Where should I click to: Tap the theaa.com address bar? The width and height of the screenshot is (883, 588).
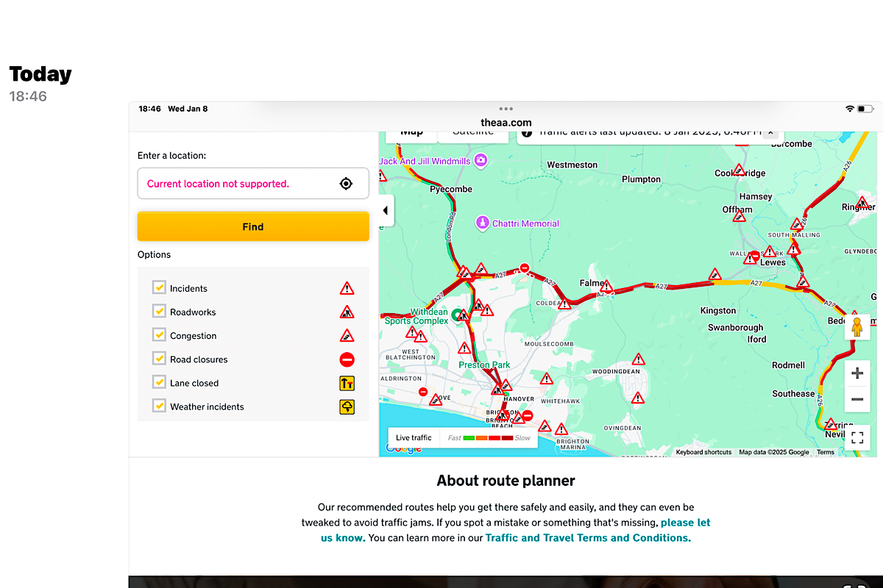point(506,123)
